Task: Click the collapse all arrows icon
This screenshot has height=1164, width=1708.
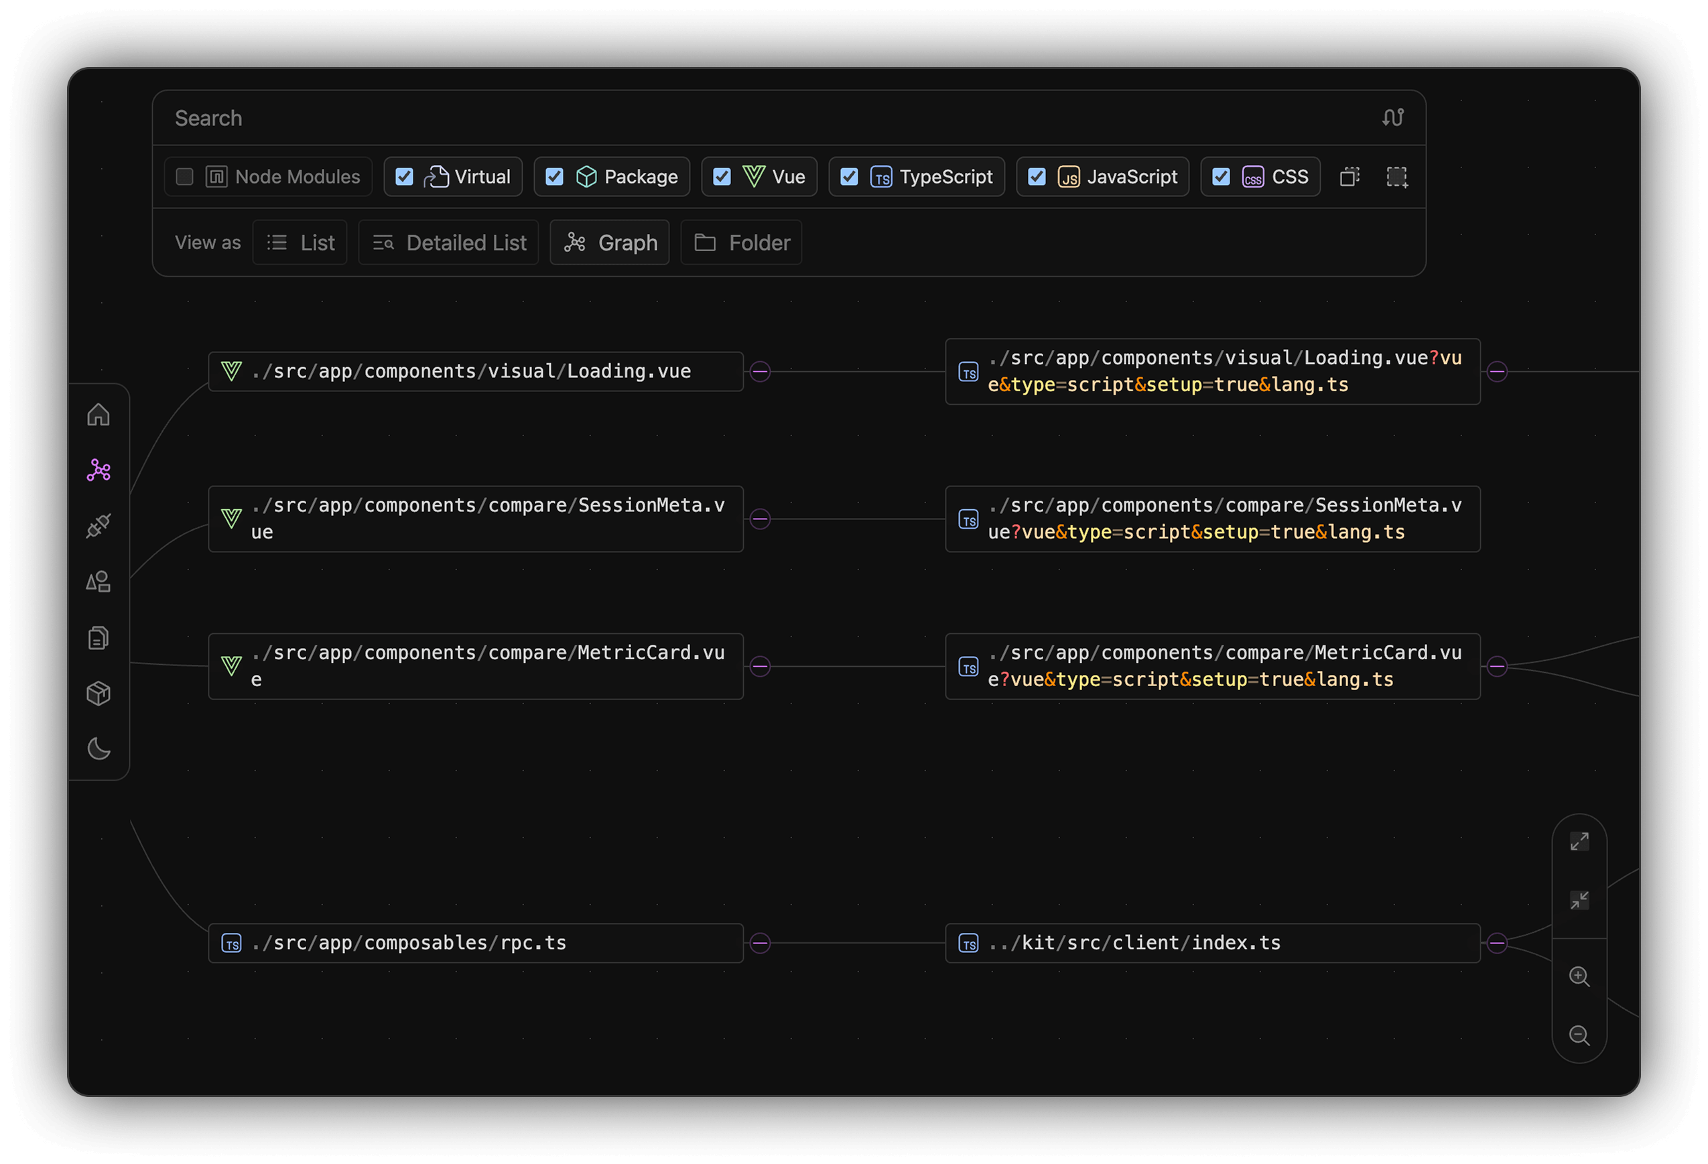Action: (x=1579, y=900)
